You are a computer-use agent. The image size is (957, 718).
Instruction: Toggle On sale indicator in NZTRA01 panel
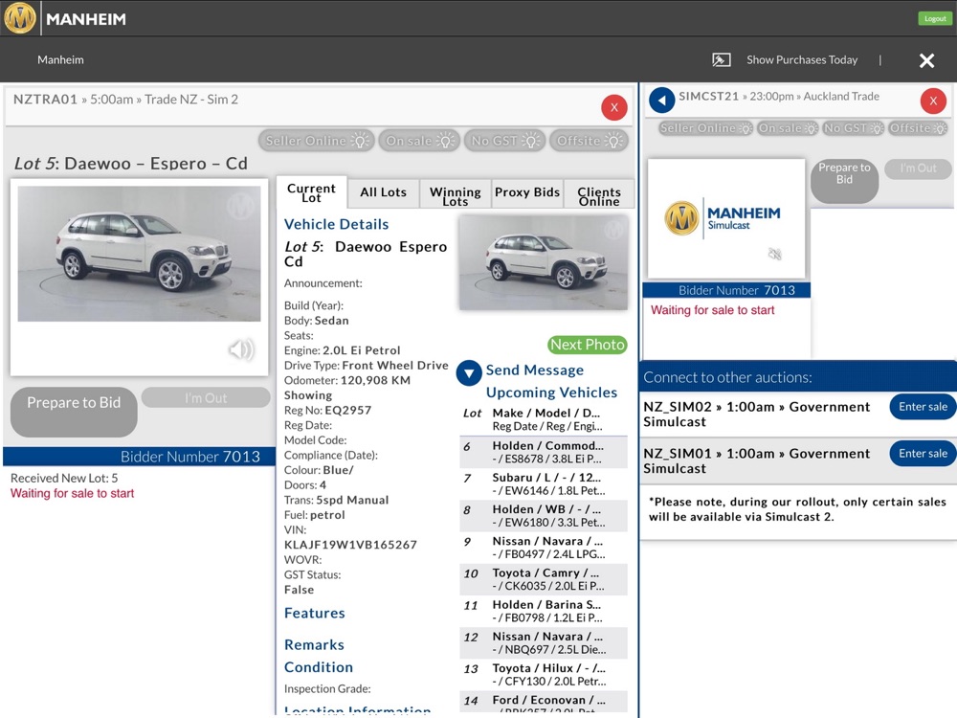(x=419, y=141)
